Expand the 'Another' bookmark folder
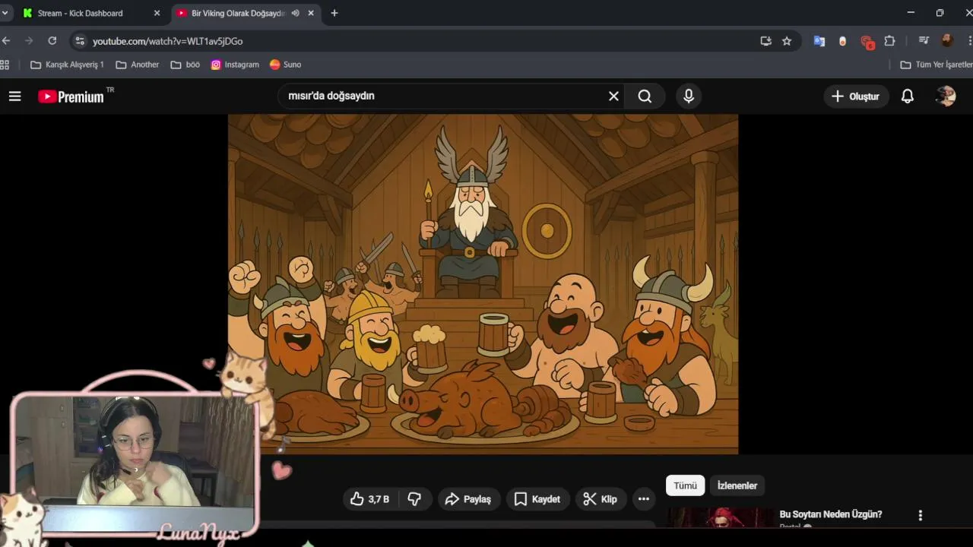The height and width of the screenshot is (547, 973). click(138, 65)
